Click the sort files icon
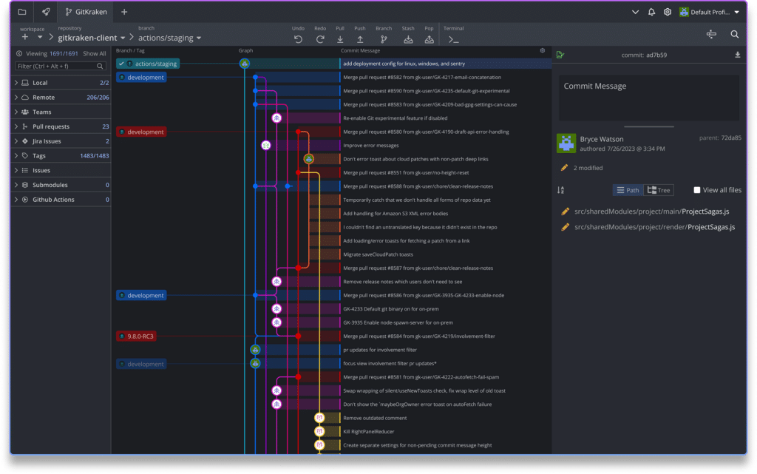Viewport: 757px width, 474px height. pos(560,190)
